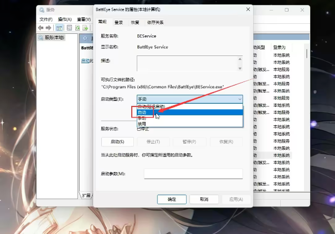Choose 自动(延迟启动) in startup type list
Screen dimensions: 335x234
pos(190,106)
